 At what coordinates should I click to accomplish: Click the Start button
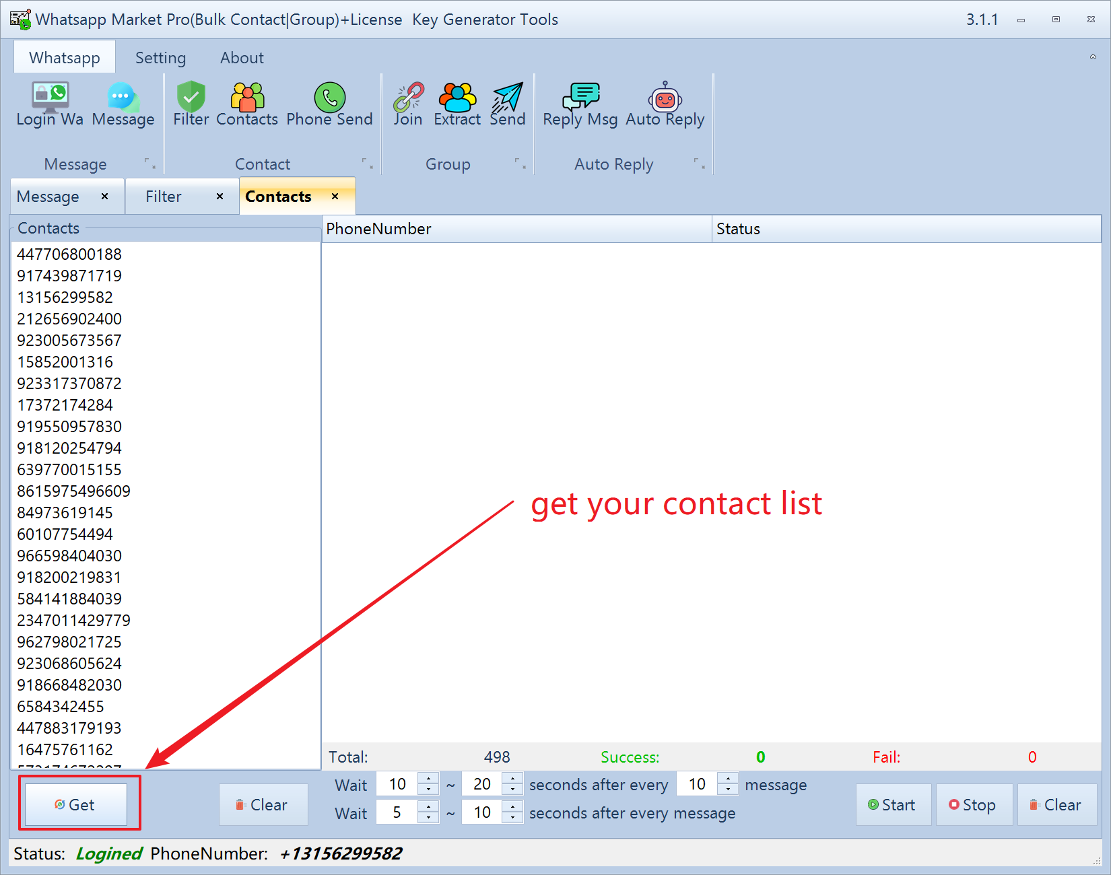[893, 805]
